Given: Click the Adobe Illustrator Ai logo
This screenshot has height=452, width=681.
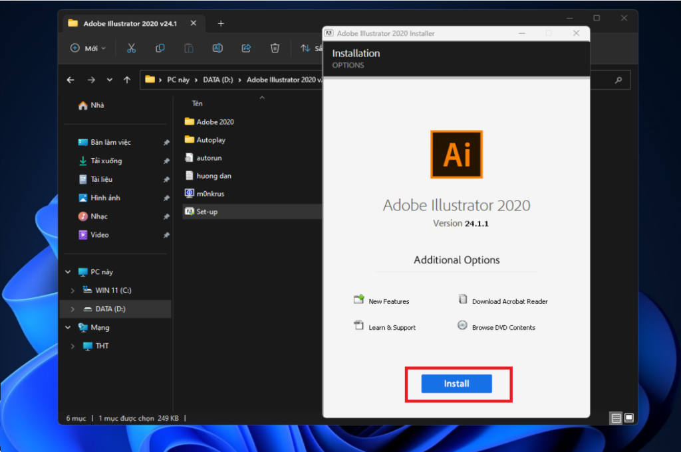Looking at the screenshot, I should 456,154.
